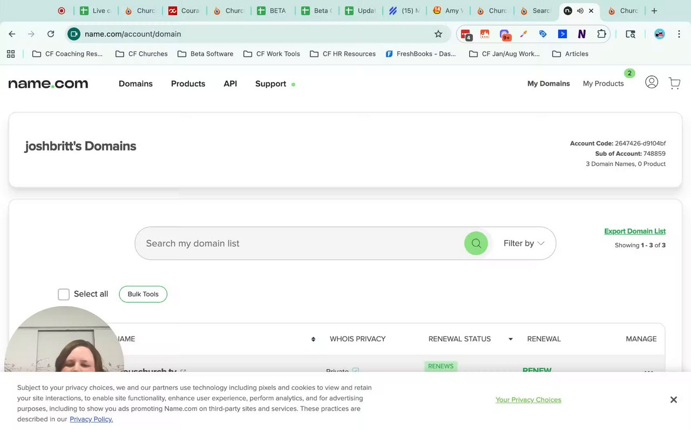Click the Whois Privacy column header
Viewport: 691px width, 430px height.
(x=357, y=339)
